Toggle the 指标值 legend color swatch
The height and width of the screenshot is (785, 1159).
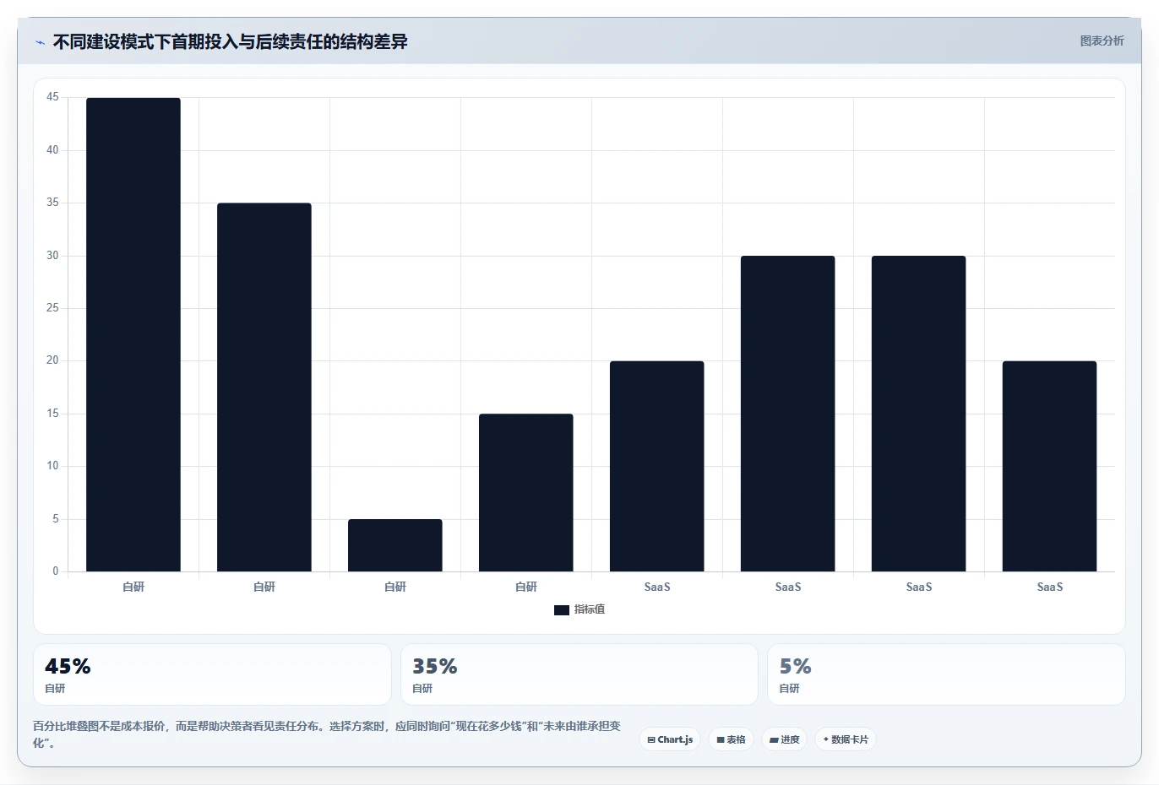click(562, 609)
